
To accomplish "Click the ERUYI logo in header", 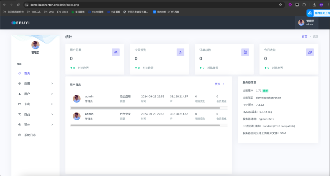I will click(x=20, y=23).
